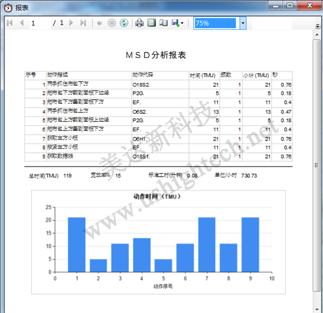Click the next page arrow
The image size is (323, 313).
71,23
